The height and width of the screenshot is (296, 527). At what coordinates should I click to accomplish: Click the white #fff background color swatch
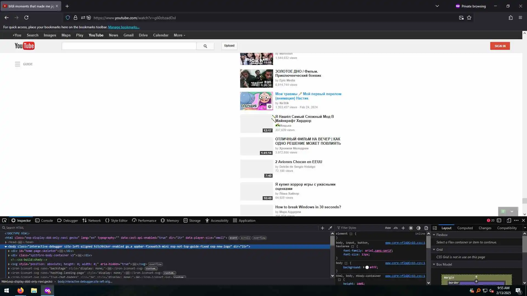click(367, 267)
